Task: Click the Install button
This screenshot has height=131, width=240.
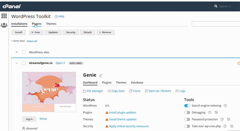Action: coord(18,32)
